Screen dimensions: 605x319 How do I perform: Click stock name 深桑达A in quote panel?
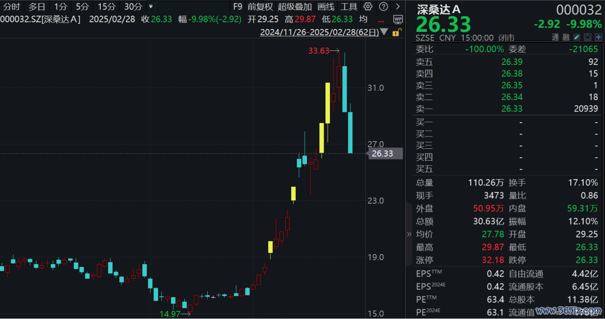(439, 10)
